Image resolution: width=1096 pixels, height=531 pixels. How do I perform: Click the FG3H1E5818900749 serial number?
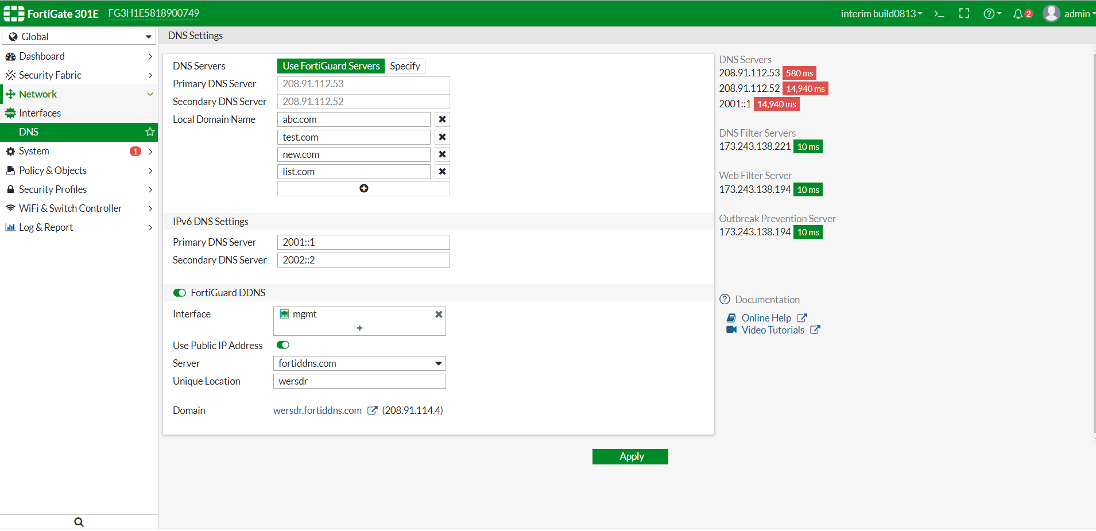[x=154, y=13]
